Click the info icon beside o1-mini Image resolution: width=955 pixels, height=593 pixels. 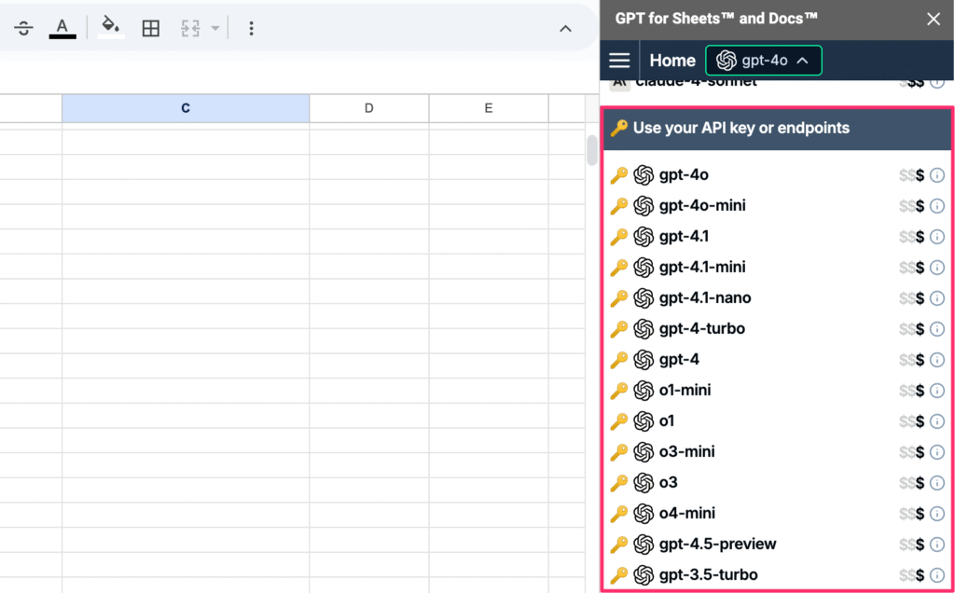937,391
